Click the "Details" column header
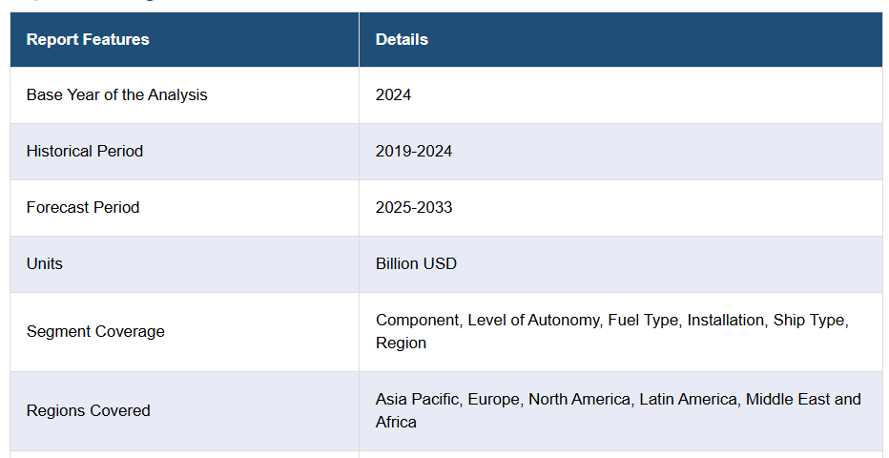Image resolution: width=889 pixels, height=458 pixels. coord(402,39)
